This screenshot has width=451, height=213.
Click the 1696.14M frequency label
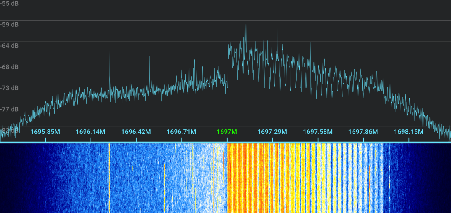point(91,132)
